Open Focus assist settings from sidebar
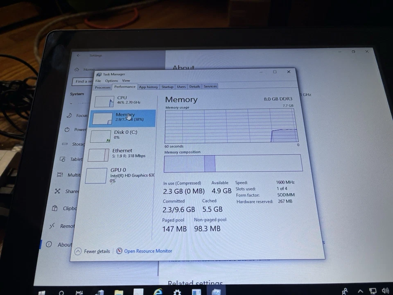This screenshot has width=393, height=295. [81, 115]
